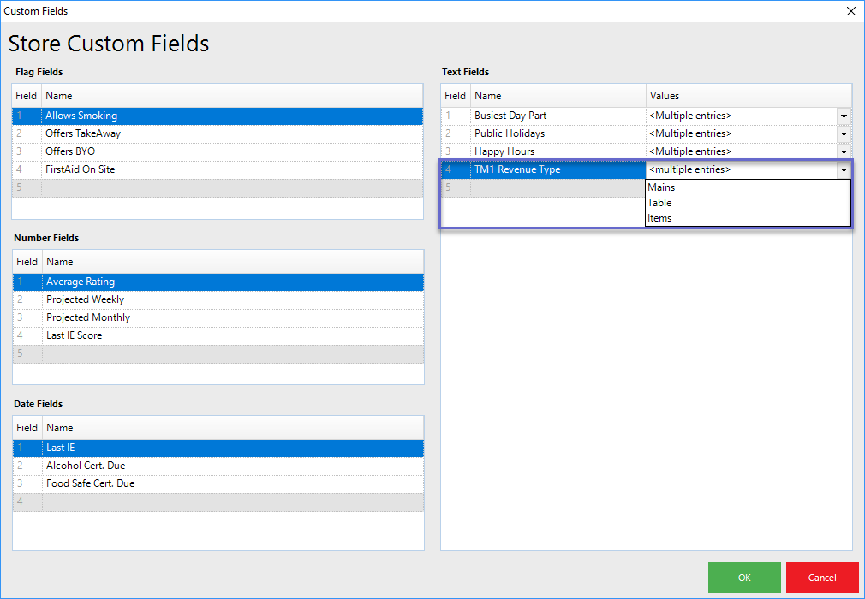Click the green OK button
Viewport: 865px width, 599px height.
pos(744,578)
